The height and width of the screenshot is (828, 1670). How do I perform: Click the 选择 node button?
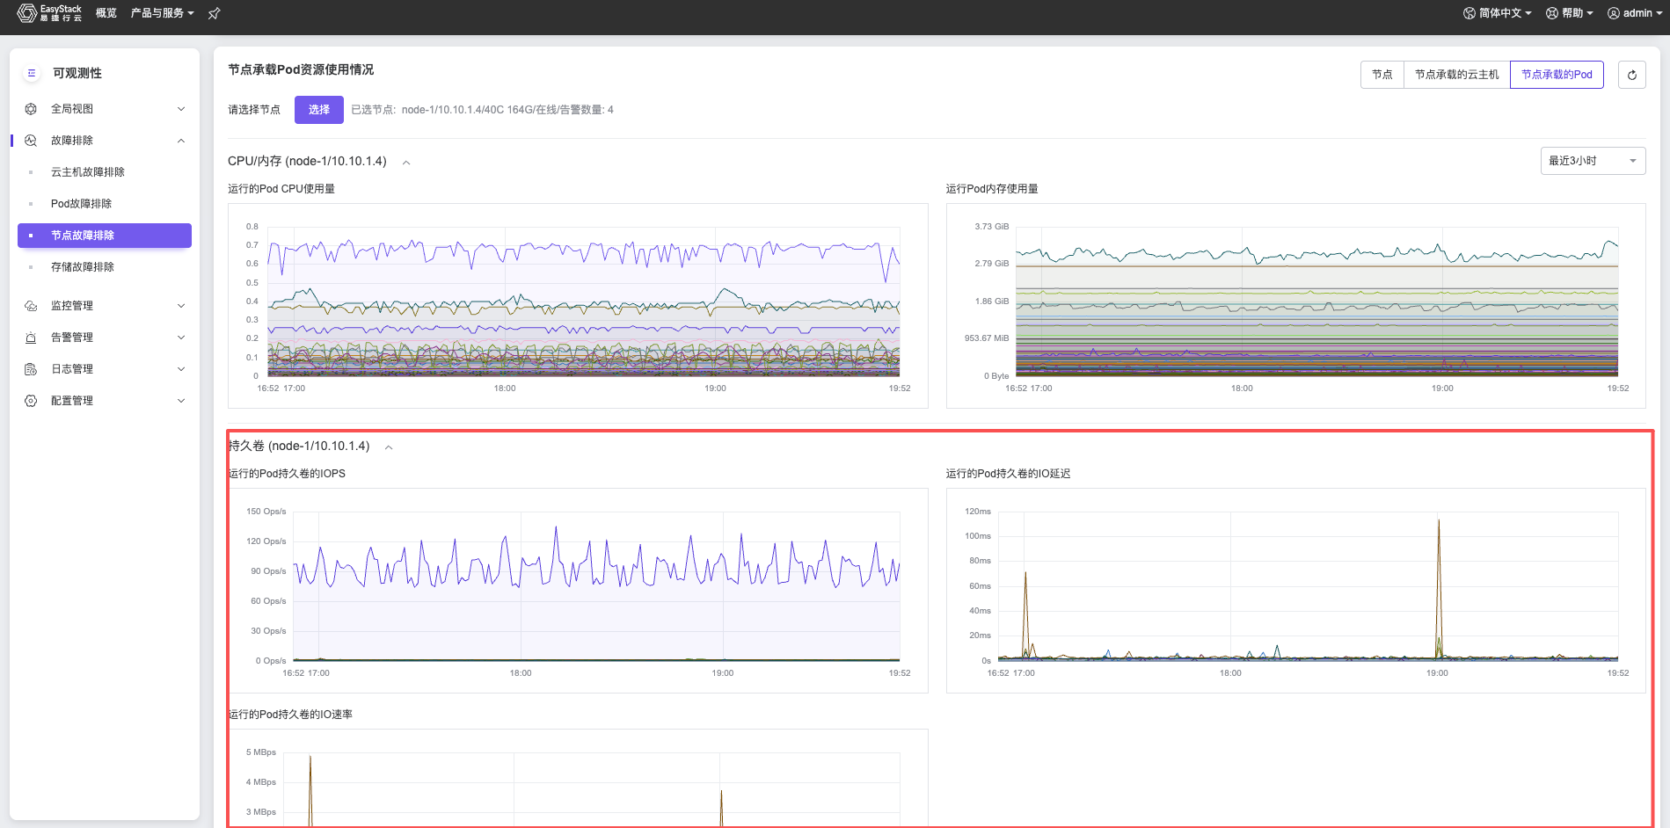[x=319, y=110]
